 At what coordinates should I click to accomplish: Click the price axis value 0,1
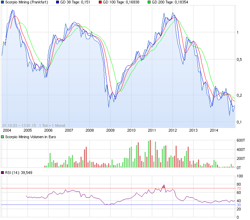coord(239,122)
